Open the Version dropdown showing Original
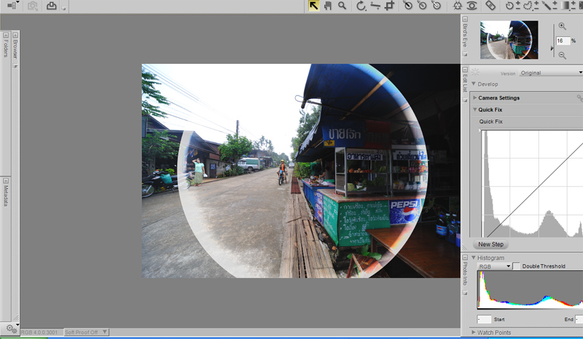This screenshot has height=339, width=583. click(551, 73)
